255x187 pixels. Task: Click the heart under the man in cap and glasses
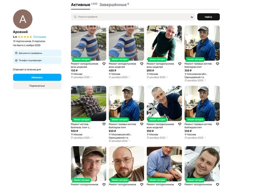click(104, 184)
